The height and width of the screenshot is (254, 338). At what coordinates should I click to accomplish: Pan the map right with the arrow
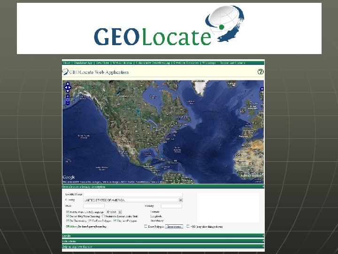[x=70, y=87]
